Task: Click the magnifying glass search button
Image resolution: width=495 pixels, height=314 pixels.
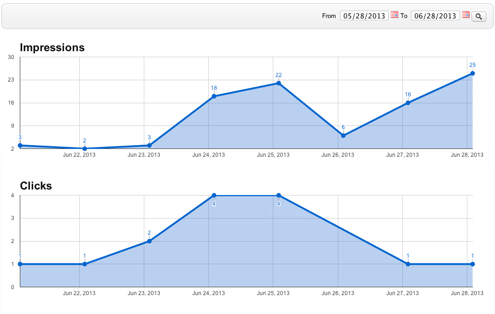Action: point(479,16)
